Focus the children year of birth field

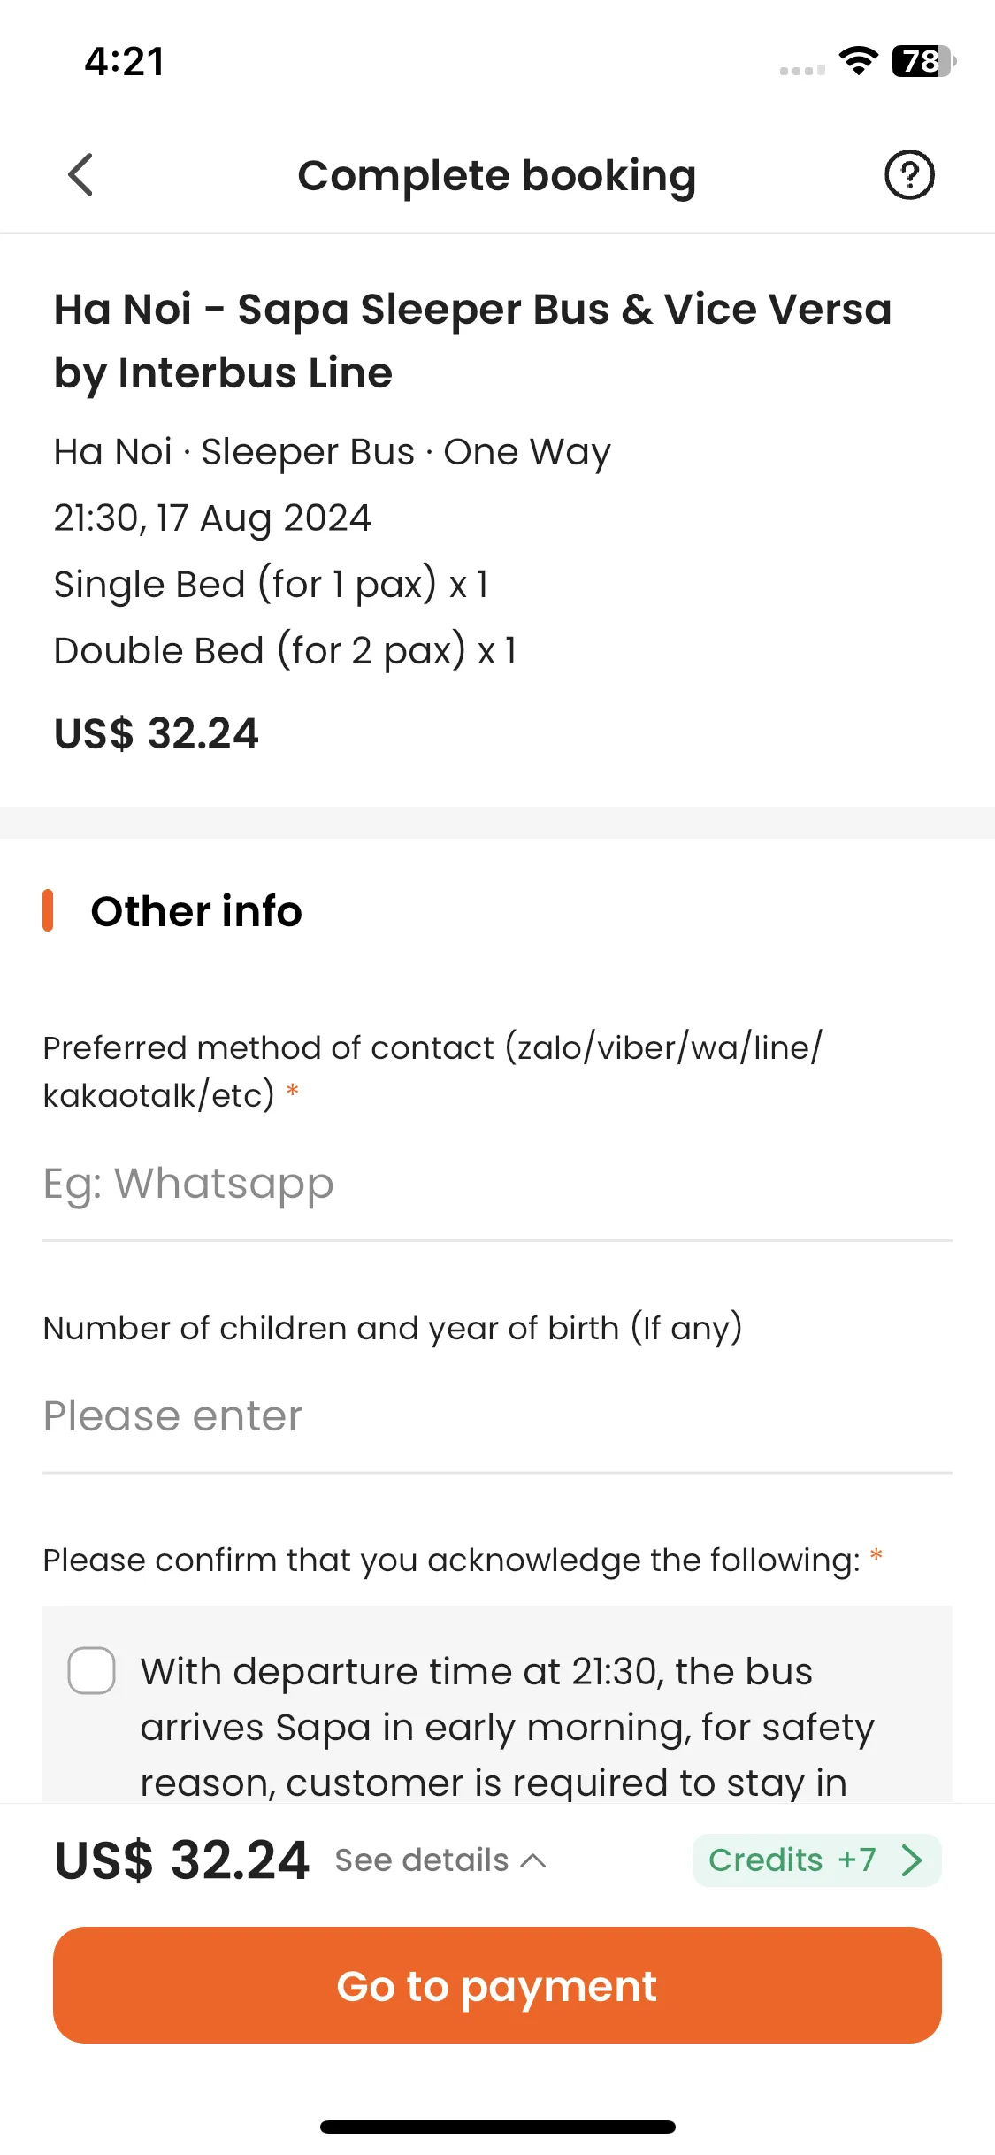coord(497,1416)
